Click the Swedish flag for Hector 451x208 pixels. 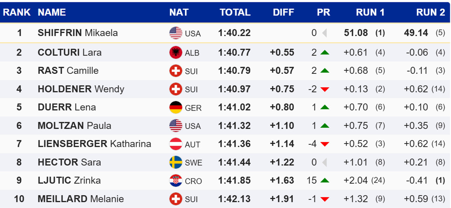(176, 162)
